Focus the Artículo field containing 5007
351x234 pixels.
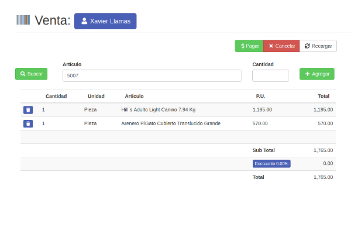pos(152,75)
